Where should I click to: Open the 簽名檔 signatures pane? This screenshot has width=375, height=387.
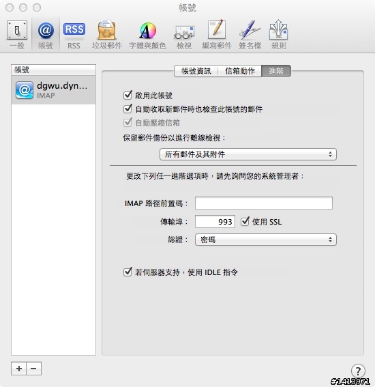coord(250,35)
